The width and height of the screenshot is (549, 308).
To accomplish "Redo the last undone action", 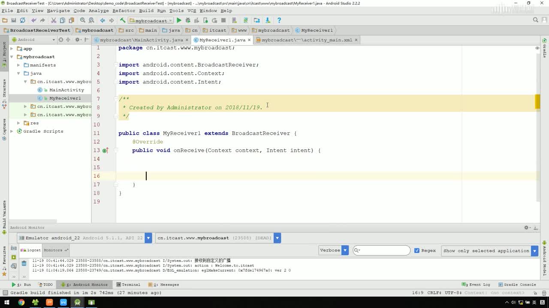I will 42,20.
